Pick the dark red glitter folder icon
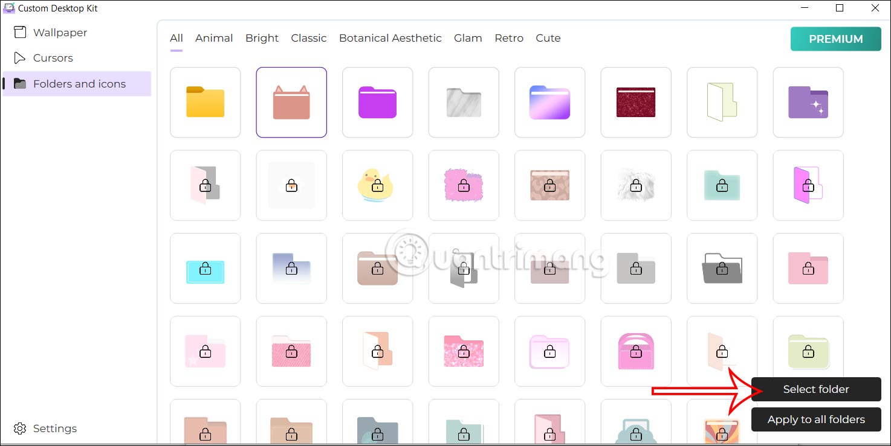 pyautogui.click(x=635, y=102)
